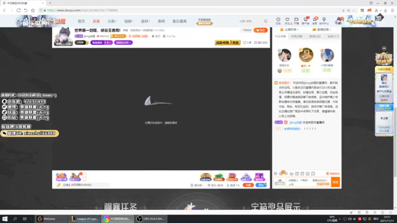
Task: Open the blue 背包 backpack button
Action: [x=261, y=185]
